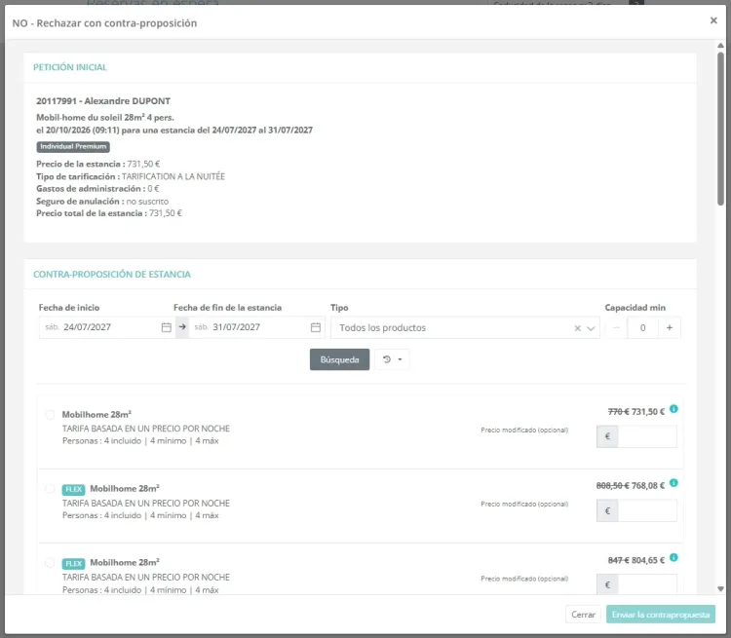The height and width of the screenshot is (638, 731).
Task: Click modified price field for 768,08 € offer
Action: (647, 510)
